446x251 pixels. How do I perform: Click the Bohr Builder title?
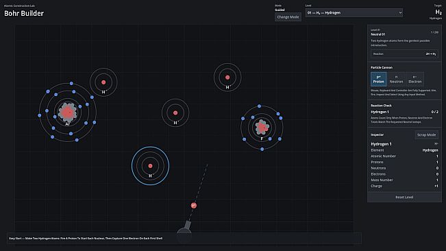(24, 14)
